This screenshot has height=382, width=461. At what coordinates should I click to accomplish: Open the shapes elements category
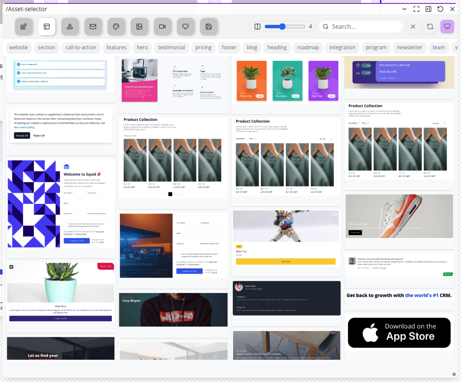coord(70,27)
